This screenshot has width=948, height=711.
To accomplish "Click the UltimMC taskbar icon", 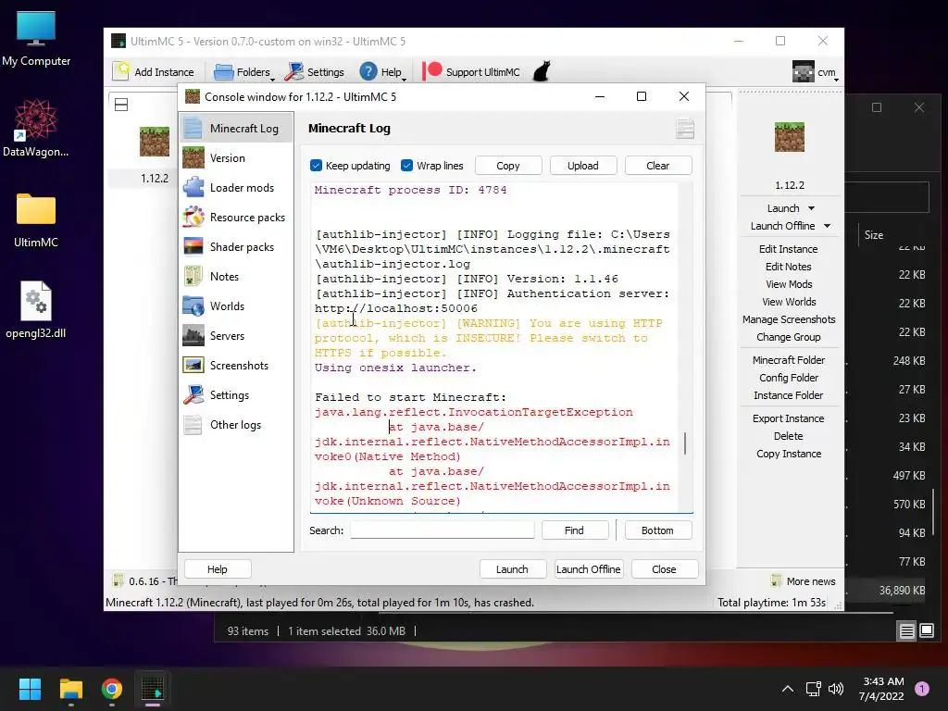I will [153, 689].
